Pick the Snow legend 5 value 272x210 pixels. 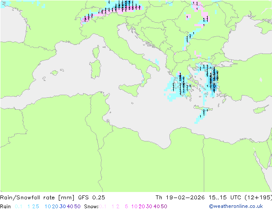pyautogui.click(x=127, y=207)
